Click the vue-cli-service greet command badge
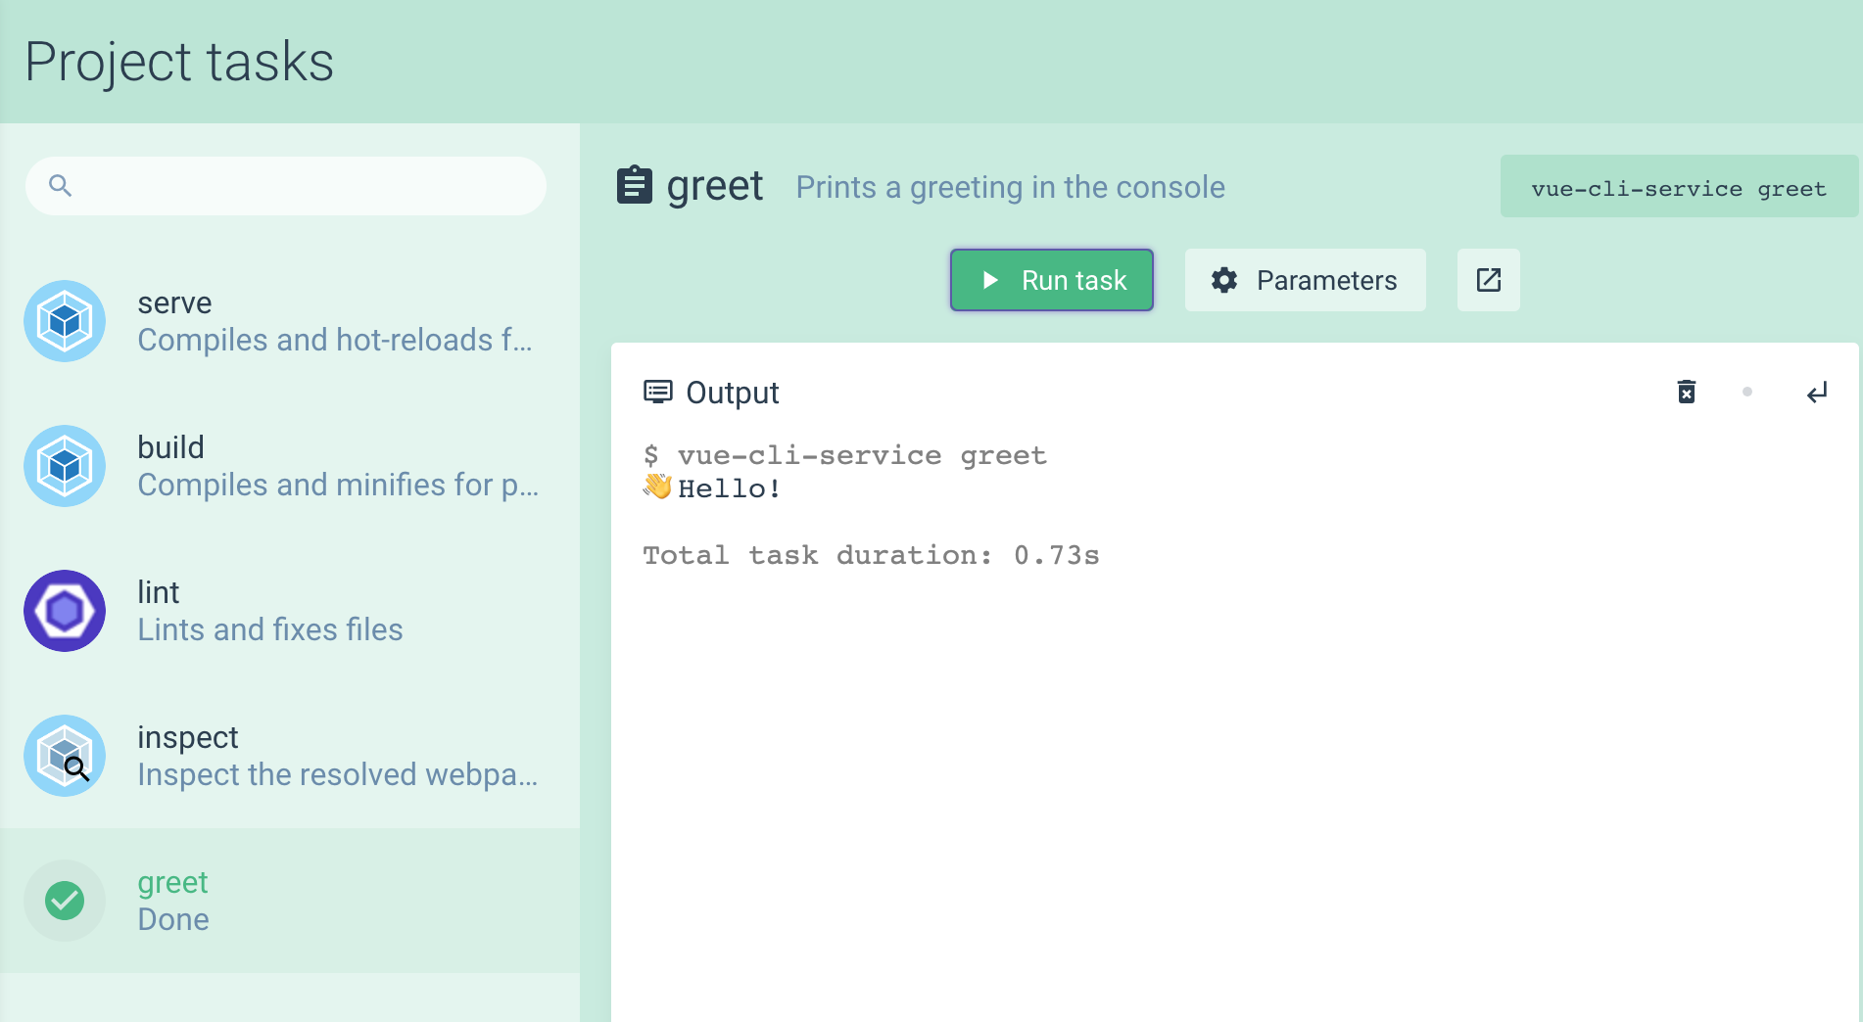Screen dimensions: 1863x1022 [1679, 187]
